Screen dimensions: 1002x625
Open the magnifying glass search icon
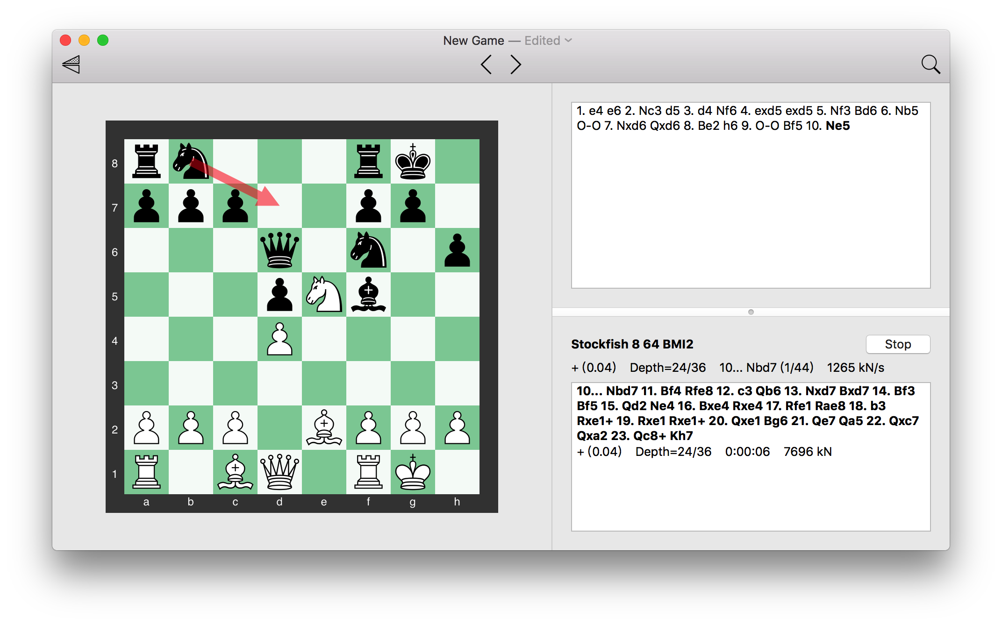click(x=930, y=64)
